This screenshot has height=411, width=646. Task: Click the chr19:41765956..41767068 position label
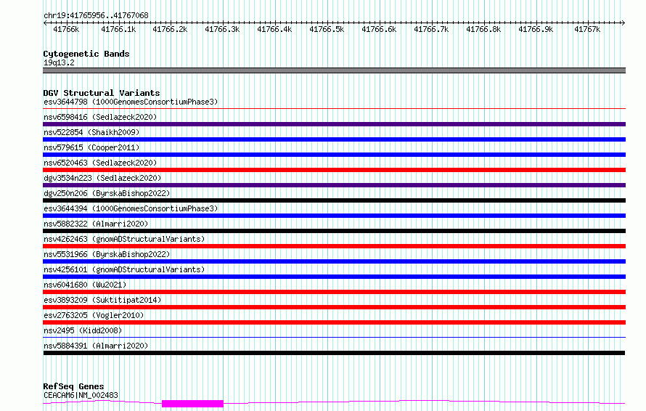[x=96, y=15]
